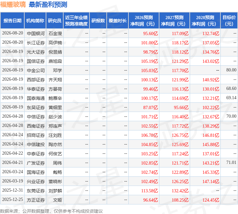This screenshot has width=238, height=214.
Task: Click target price 80.00
Action: 231,70
